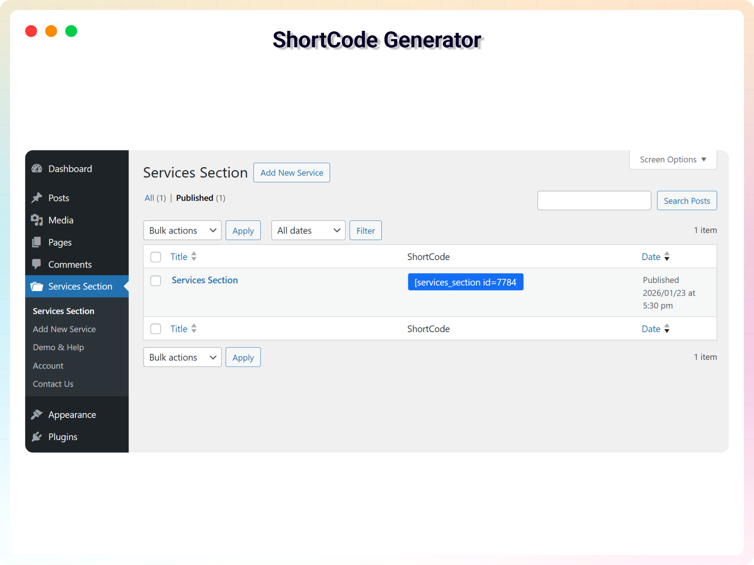The height and width of the screenshot is (565, 754).
Task: Click the Posts pushpin icon
Action: [x=37, y=198]
